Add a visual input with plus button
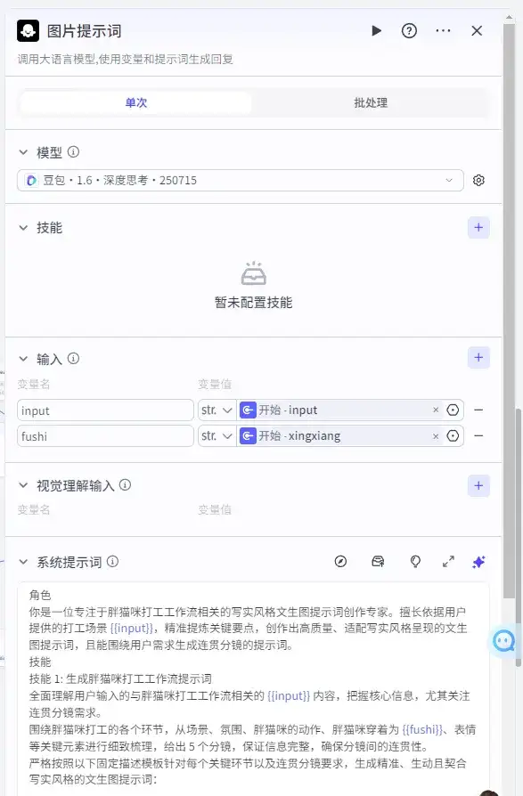The width and height of the screenshot is (523, 796). (478, 486)
